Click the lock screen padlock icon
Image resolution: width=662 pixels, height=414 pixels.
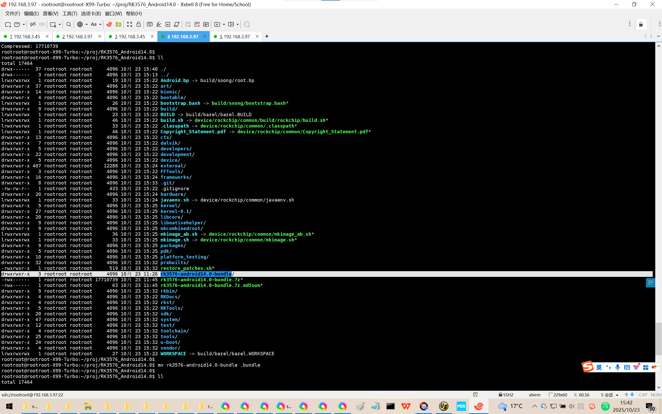[139, 24]
